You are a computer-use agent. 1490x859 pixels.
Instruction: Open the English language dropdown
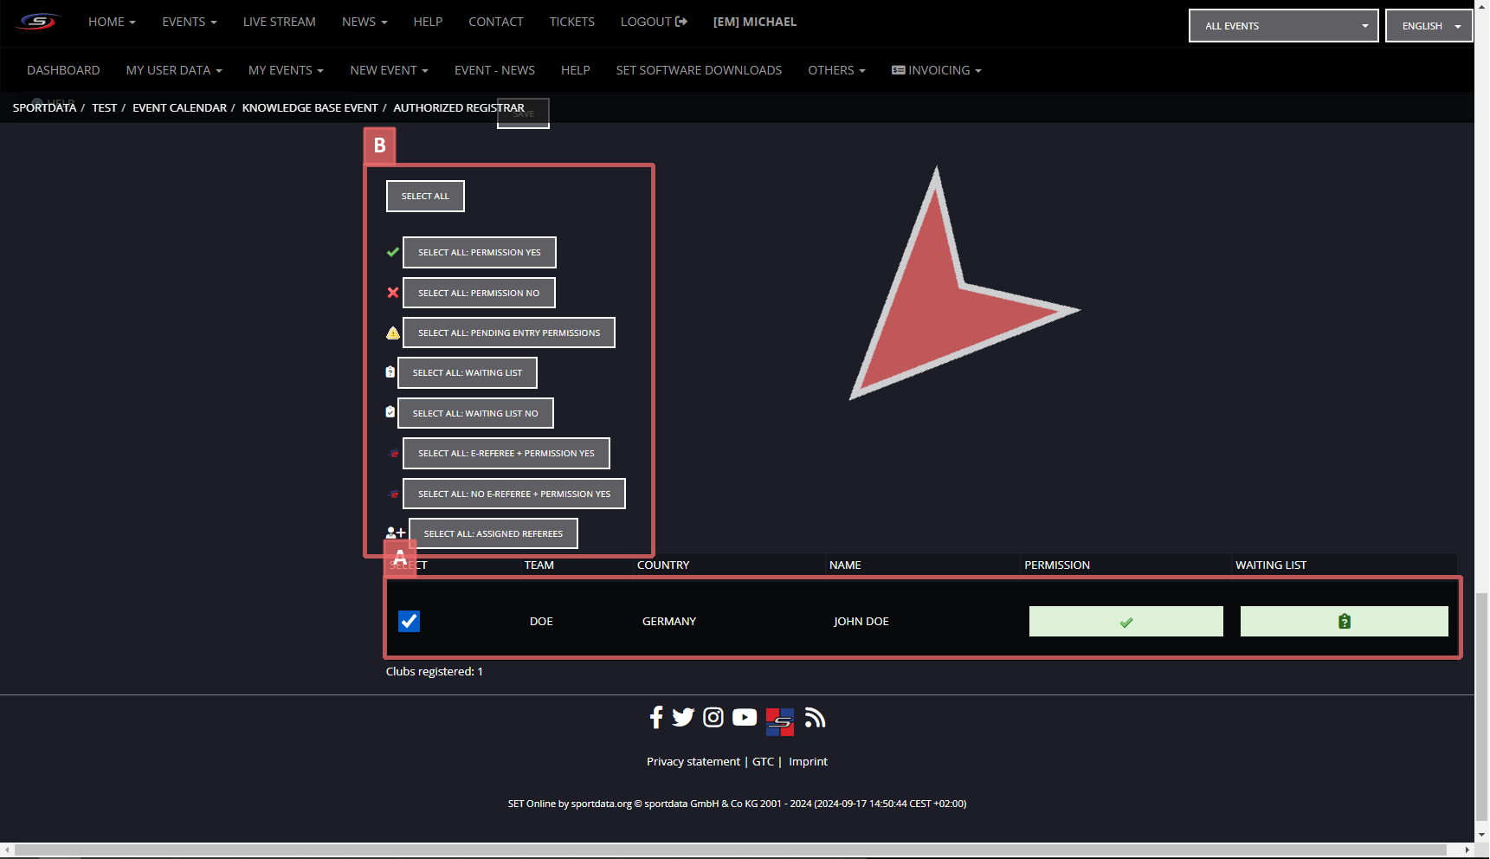tap(1429, 26)
